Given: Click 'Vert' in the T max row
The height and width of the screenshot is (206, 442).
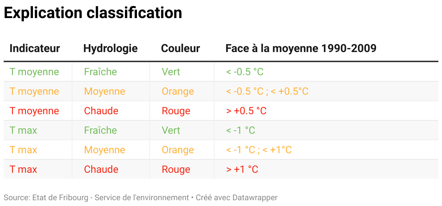Looking at the screenshot, I should 171,130.
